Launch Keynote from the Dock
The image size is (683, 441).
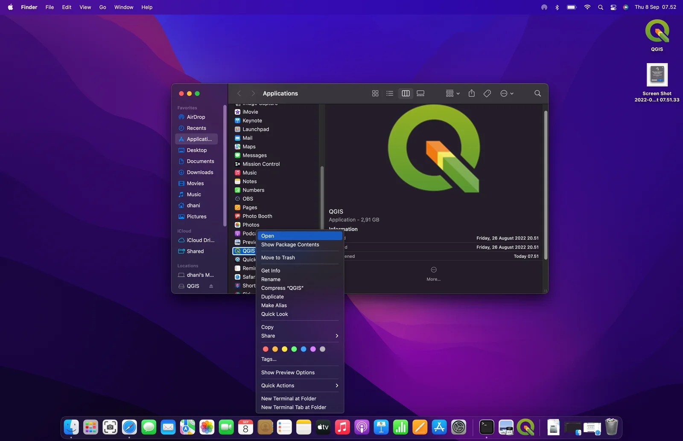coord(381,427)
